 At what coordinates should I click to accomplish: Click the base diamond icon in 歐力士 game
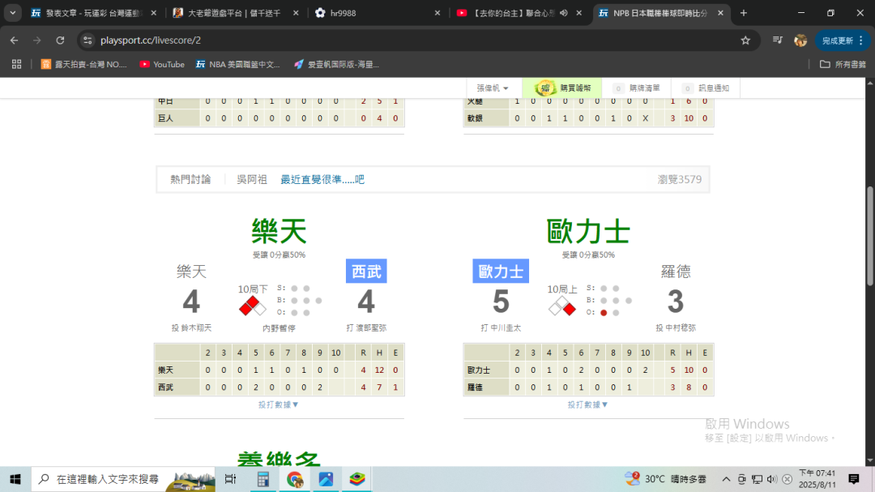562,306
